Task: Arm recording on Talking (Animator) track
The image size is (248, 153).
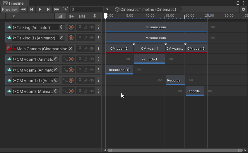Action: coord(71,27)
